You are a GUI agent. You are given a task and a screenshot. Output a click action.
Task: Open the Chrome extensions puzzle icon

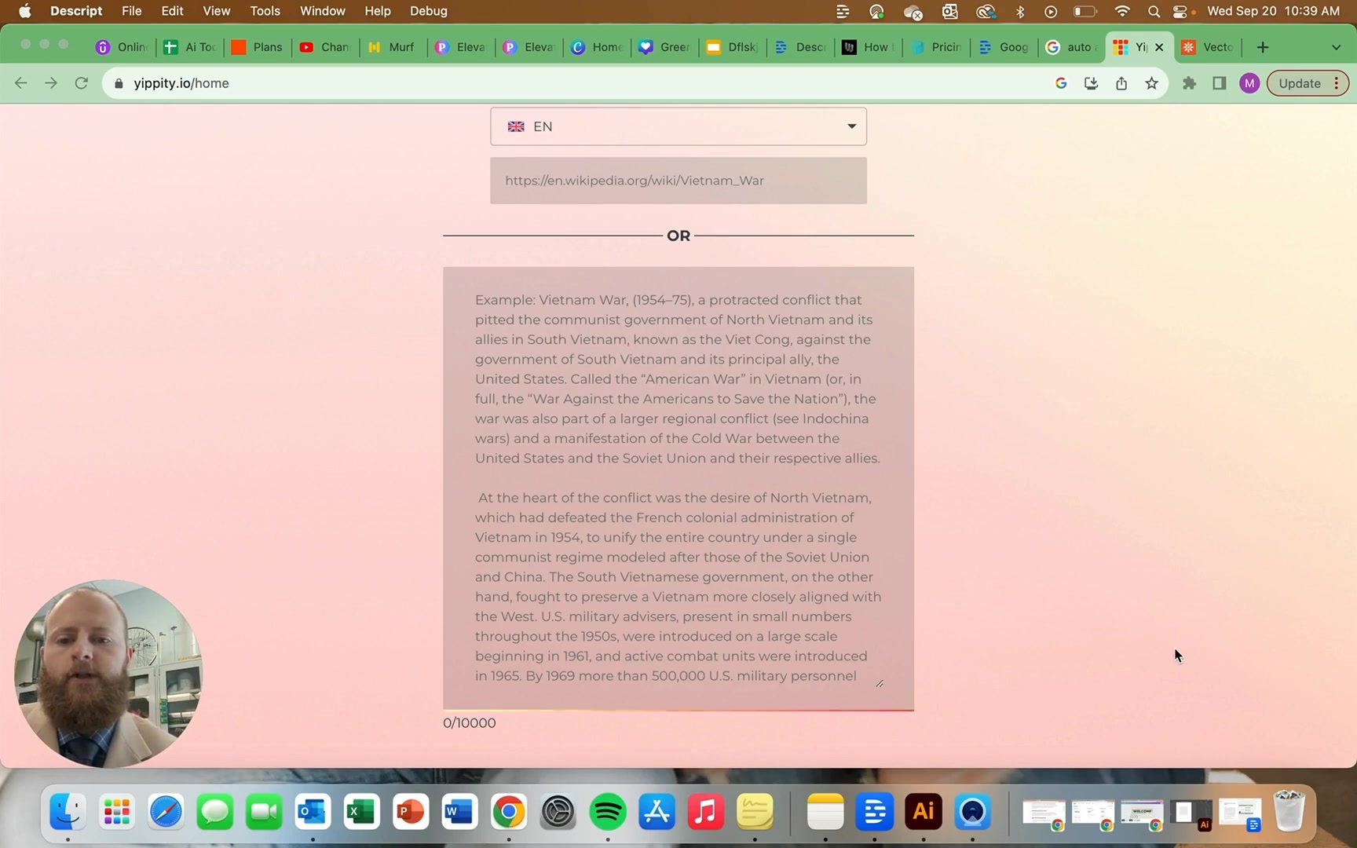pyautogui.click(x=1190, y=83)
